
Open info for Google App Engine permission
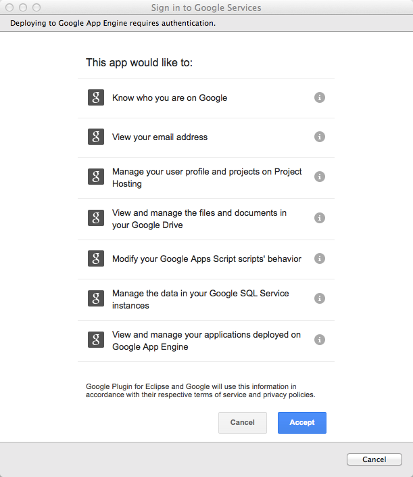320,340
